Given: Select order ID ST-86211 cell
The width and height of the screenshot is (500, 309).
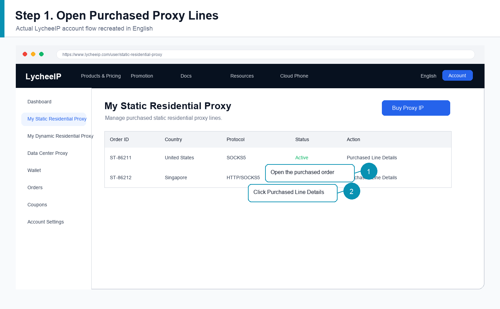Looking at the screenshot, I should (x=121, y=158).
